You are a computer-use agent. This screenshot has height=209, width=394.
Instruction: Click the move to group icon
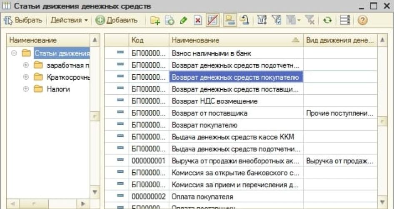click(245, 20)
